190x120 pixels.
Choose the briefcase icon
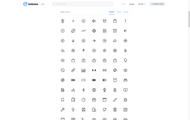tap(94, 100)
